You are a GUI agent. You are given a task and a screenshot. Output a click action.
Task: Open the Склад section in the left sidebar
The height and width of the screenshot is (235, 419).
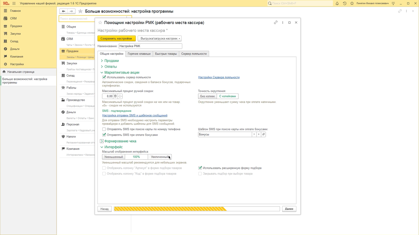coord(14,41)
